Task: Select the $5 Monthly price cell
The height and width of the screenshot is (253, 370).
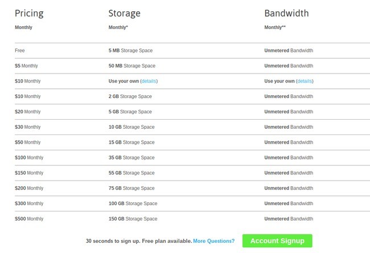Action: [26, 66]
